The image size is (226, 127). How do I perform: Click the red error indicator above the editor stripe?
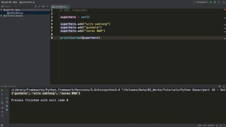225,10
